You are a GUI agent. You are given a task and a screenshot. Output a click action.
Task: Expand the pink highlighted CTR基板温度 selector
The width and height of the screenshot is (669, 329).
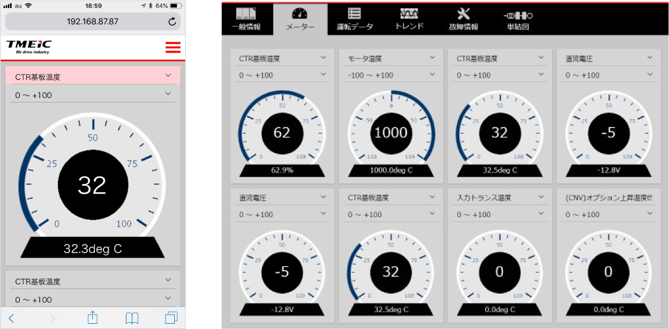(93, 76)
